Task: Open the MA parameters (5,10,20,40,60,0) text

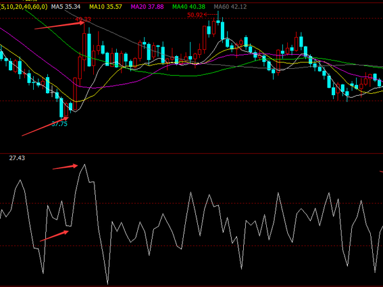Action: [23, 6]
